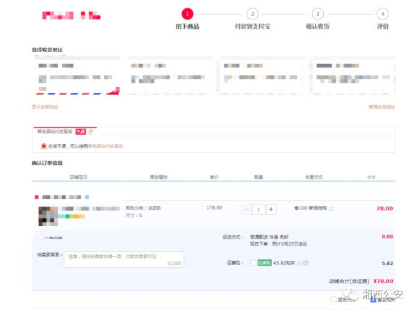Screen dimensions: 417x313
Task: Enable the 运费险 shipping insurance checkbox
Action: pos(253,263)
